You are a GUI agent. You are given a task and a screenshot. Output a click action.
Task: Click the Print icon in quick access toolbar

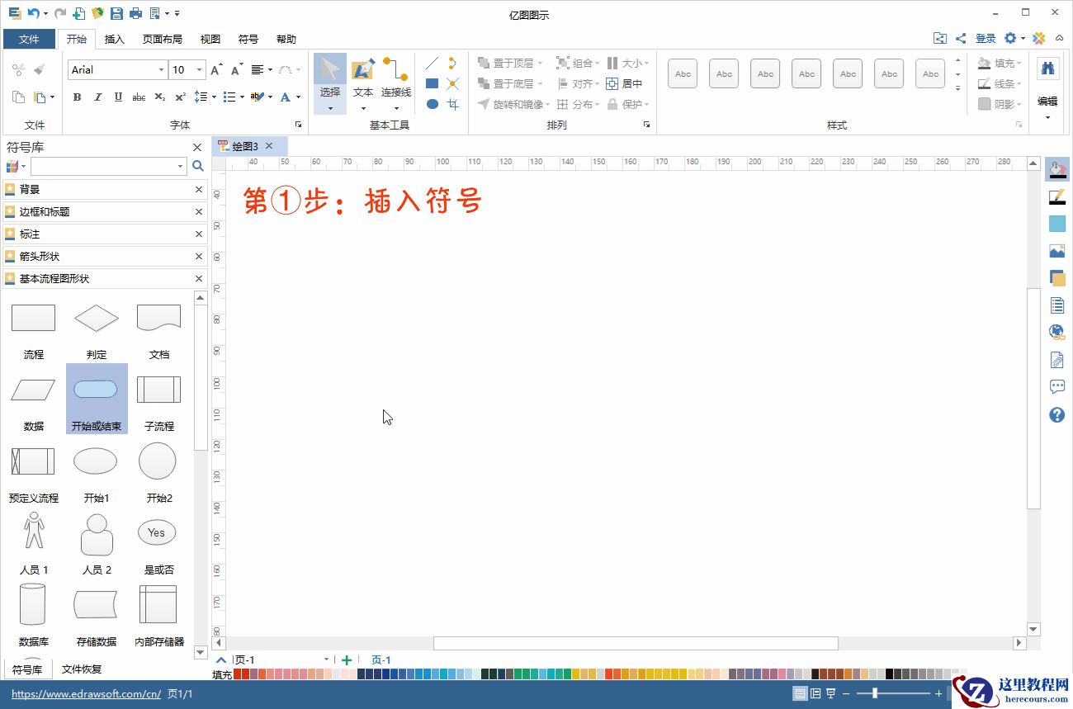135,12
